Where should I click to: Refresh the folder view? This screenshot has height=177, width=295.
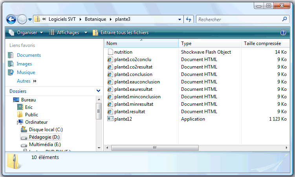(189, 19)
